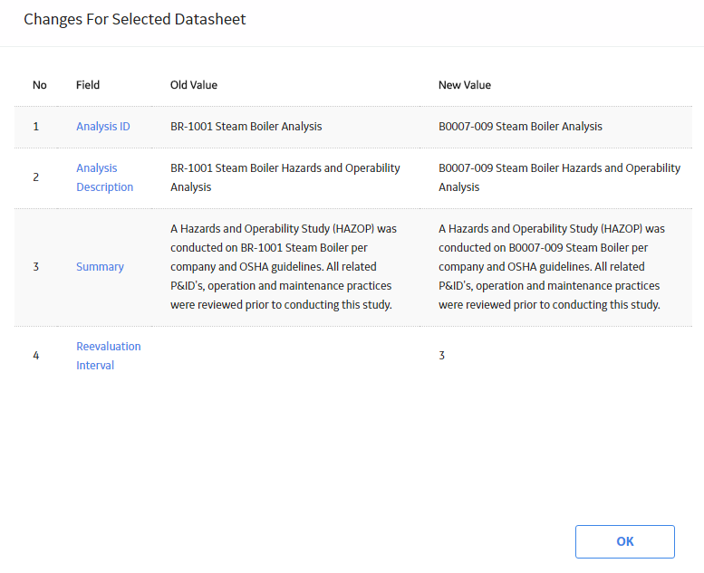Open the Reevaluation Interval field link
The width and height of the screenshot is (704, 573).
(x=108, y=356)
